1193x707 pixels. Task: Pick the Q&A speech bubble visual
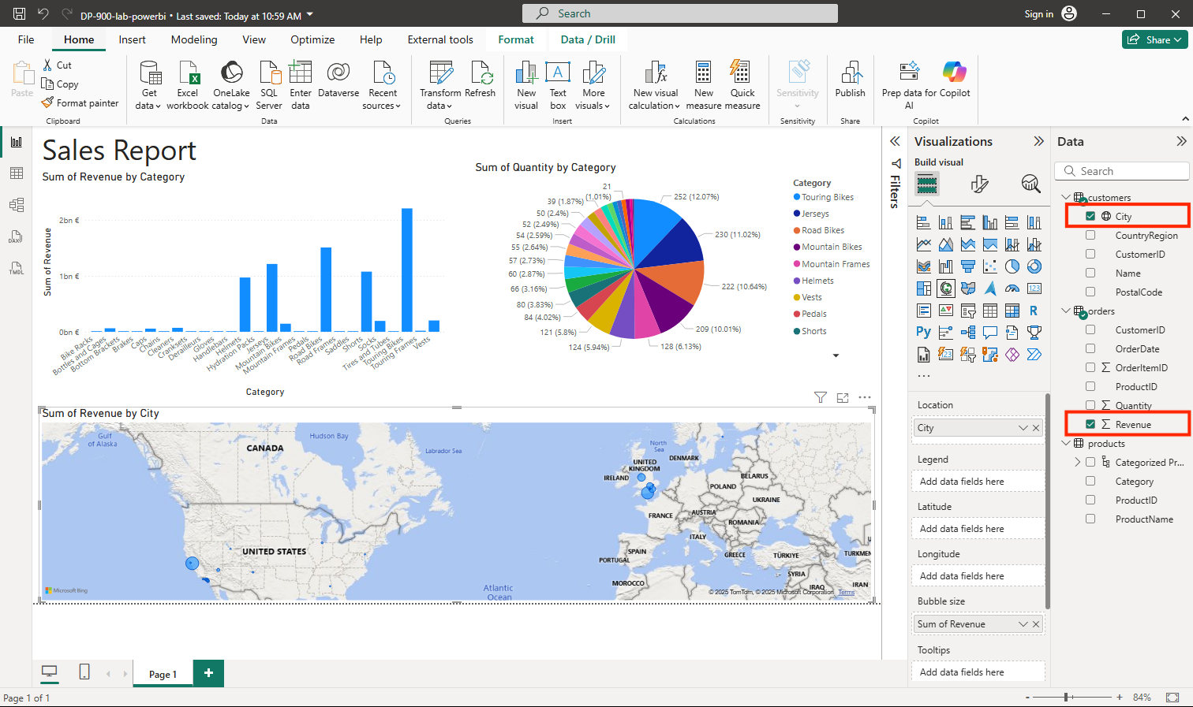[x=990, y=333]
